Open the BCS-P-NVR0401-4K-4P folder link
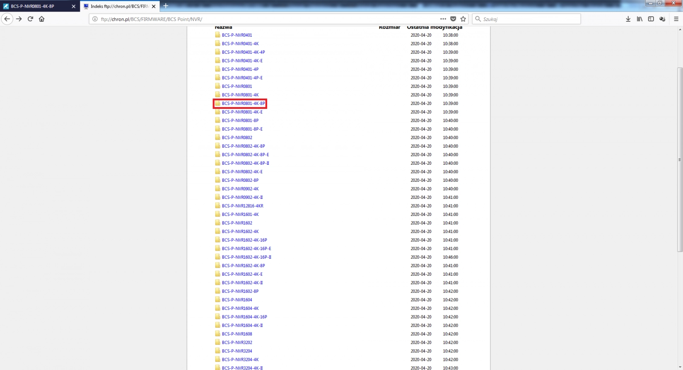Screen dimensions: 683x370 [243, 52]
